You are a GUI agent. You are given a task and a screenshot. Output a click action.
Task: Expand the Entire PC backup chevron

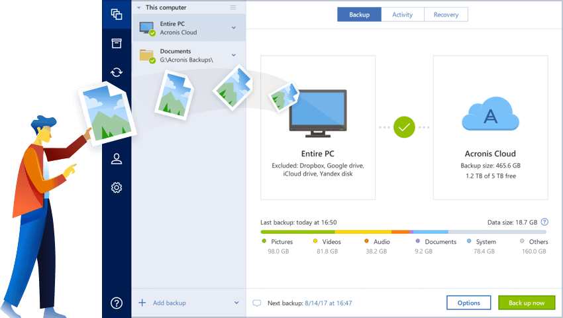pos(233,28)
